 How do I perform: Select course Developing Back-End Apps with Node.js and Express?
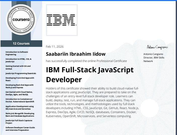click(20, 86)
